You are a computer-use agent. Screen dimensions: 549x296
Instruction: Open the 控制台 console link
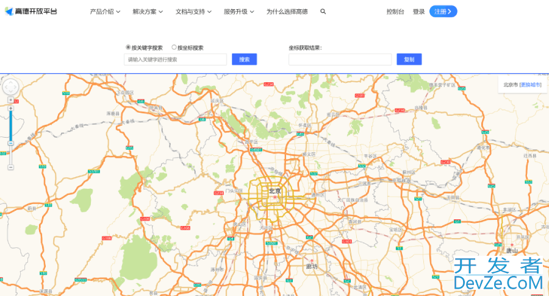pos(395,12)
